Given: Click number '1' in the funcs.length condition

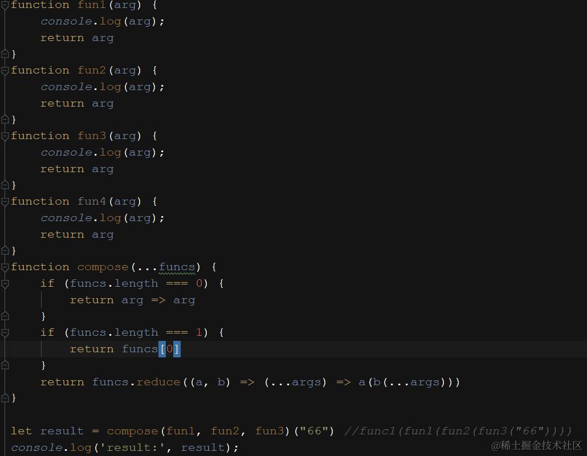Looking at the screenshot, I should coord(199,332).
